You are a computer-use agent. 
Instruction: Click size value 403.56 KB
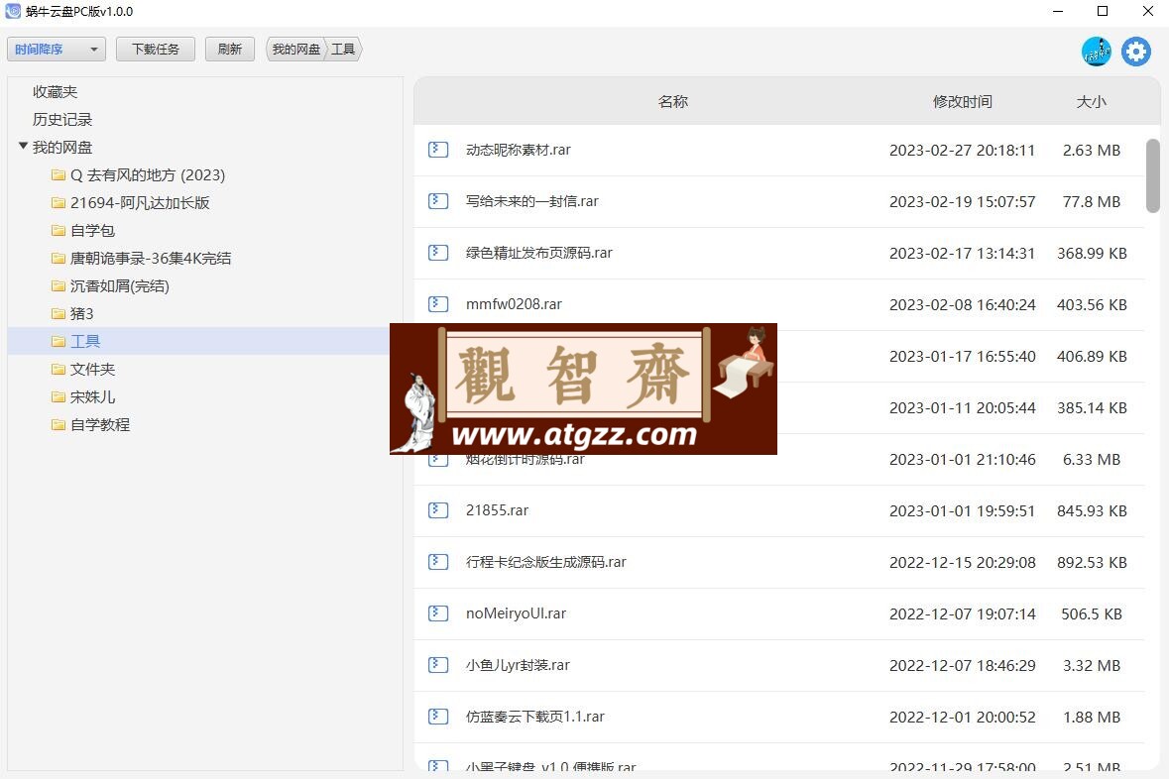(1092, 304)
